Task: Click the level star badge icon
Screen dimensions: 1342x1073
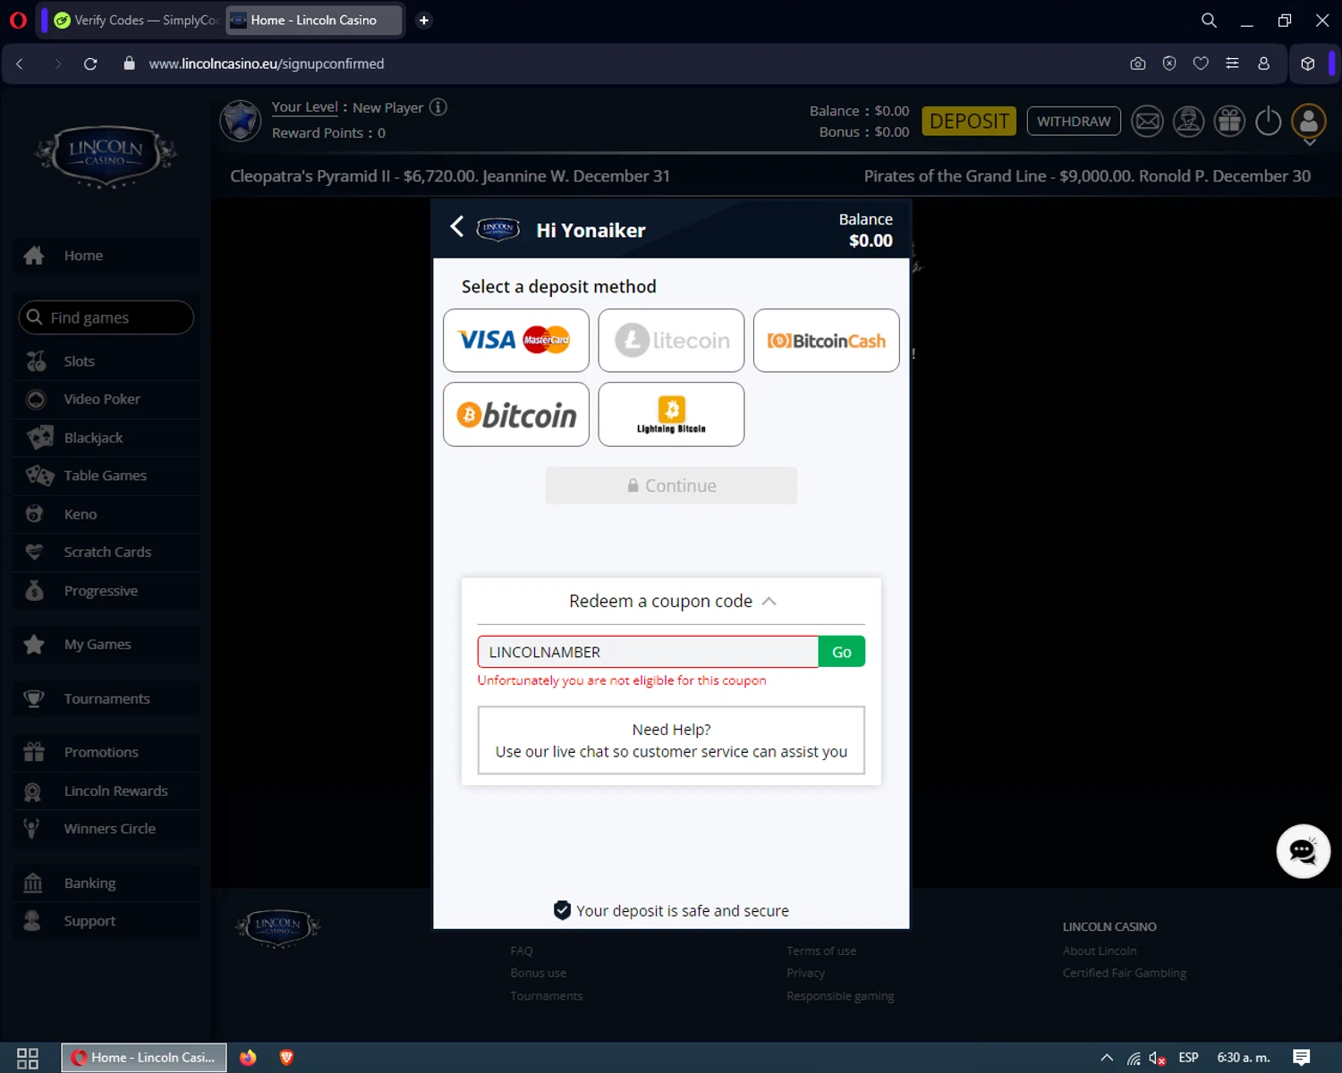Action: 241,120
